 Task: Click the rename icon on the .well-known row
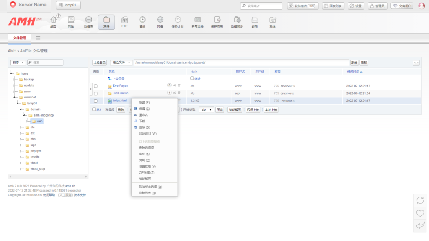pyautogui.click(x=175, y=93)
